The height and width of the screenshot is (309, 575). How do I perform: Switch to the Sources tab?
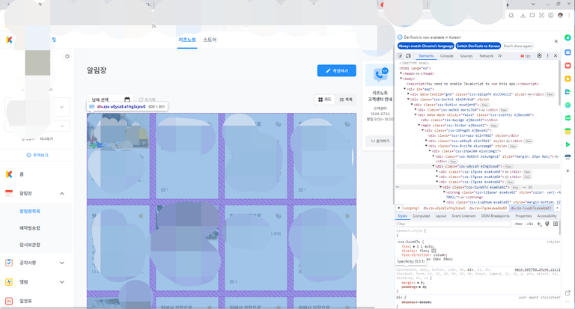(x=466, y=56)
